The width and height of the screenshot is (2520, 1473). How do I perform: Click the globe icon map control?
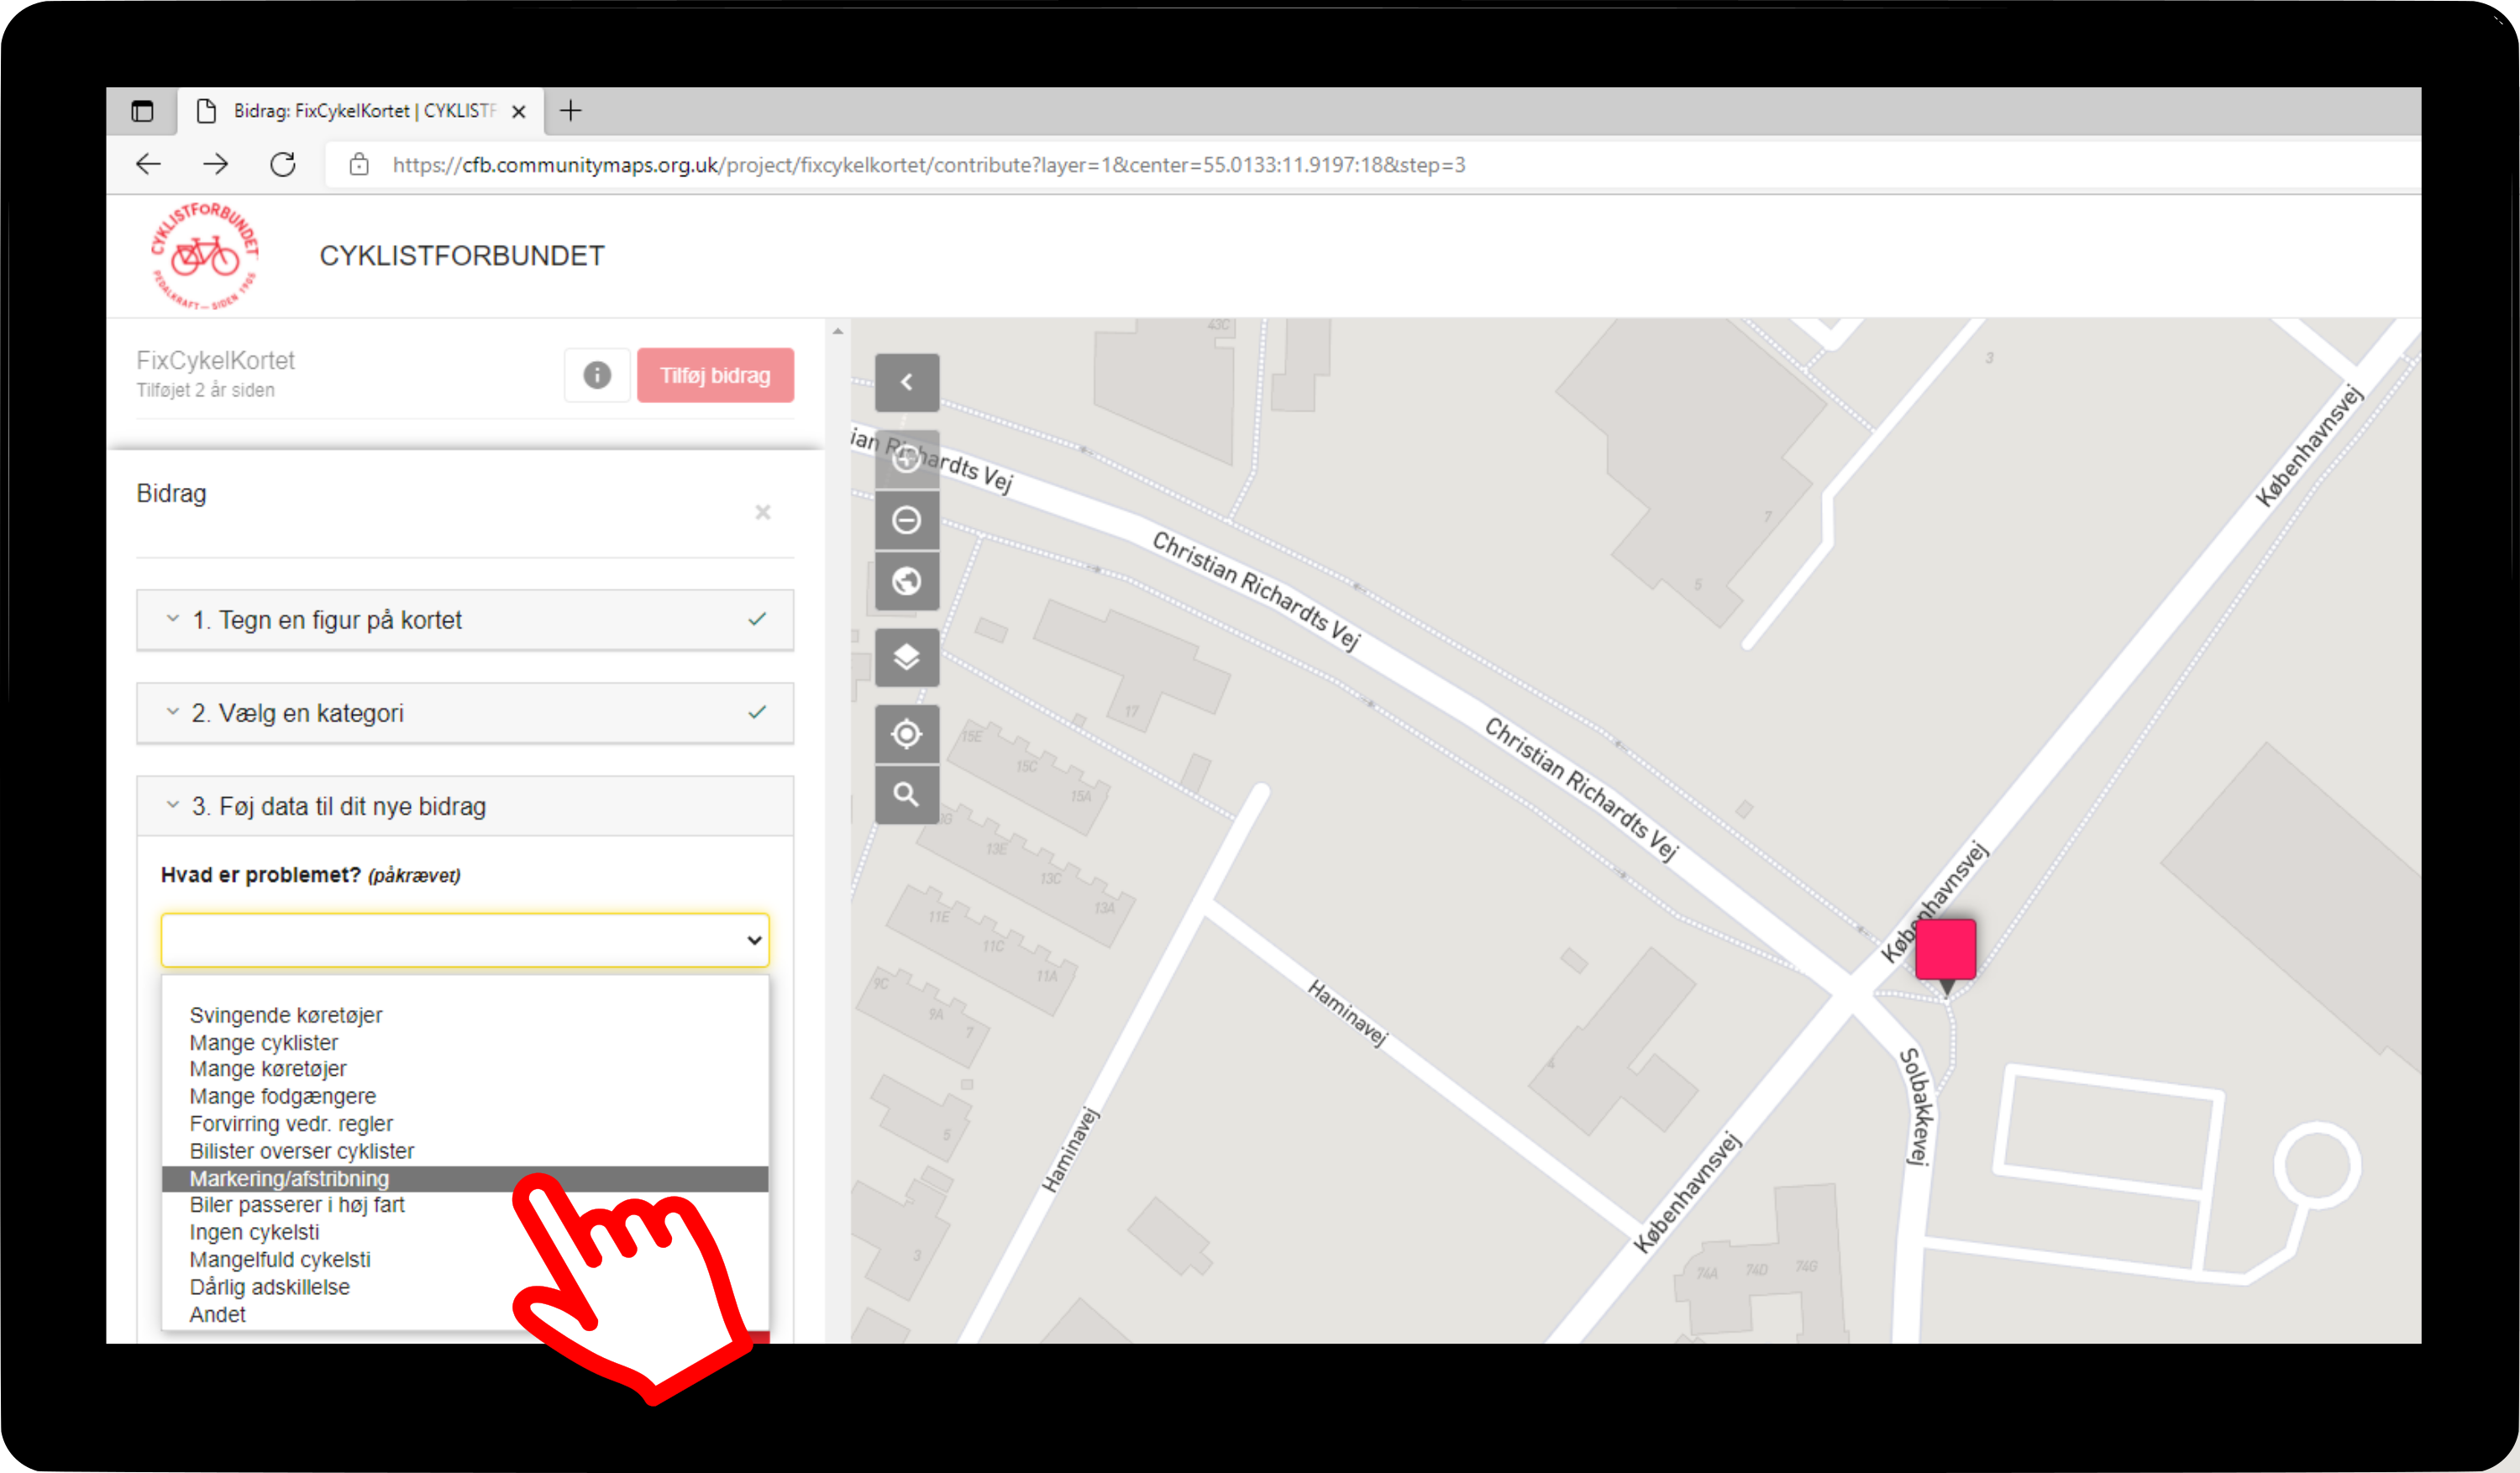coord(906,581)
